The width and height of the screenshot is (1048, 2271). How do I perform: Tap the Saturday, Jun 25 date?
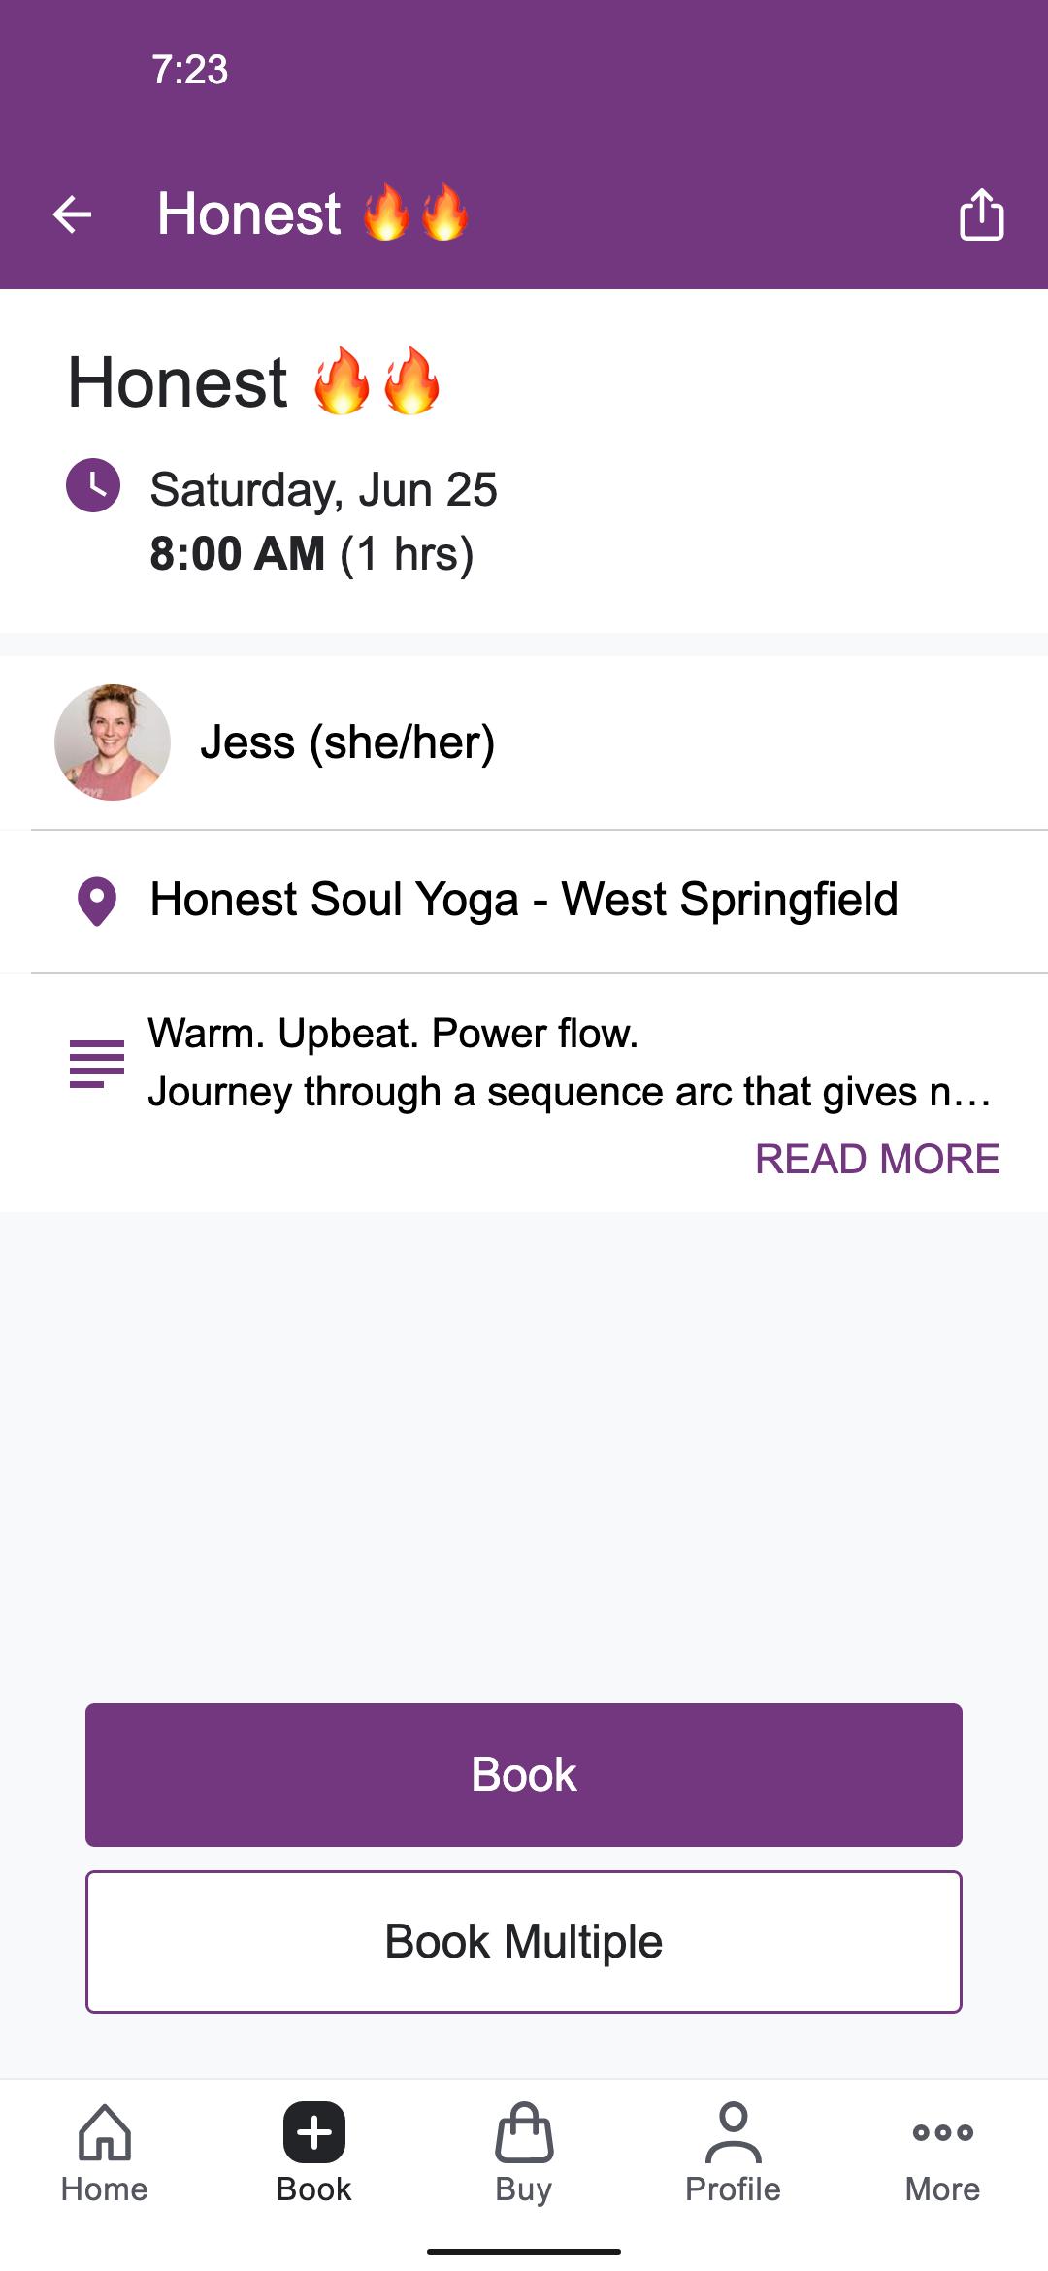(323, 489)
